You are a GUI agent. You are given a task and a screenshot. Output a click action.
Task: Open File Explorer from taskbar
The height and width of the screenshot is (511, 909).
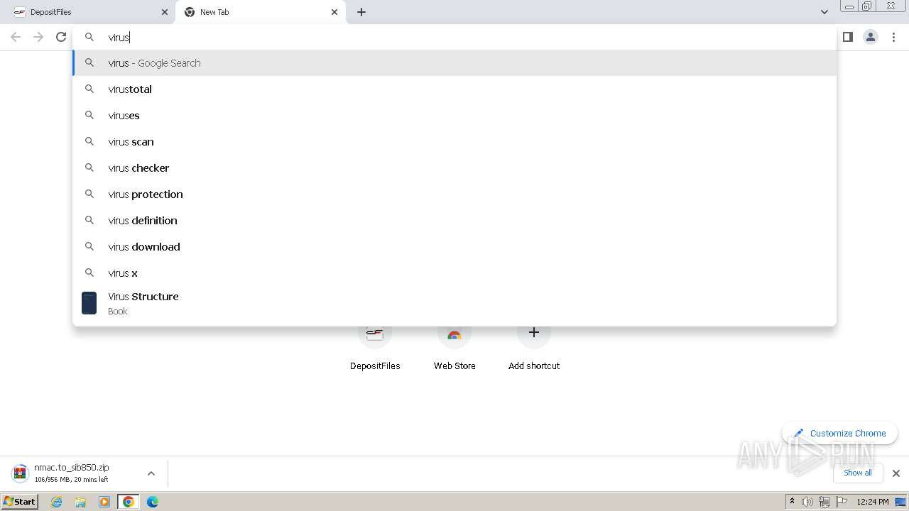pos(80,502)
